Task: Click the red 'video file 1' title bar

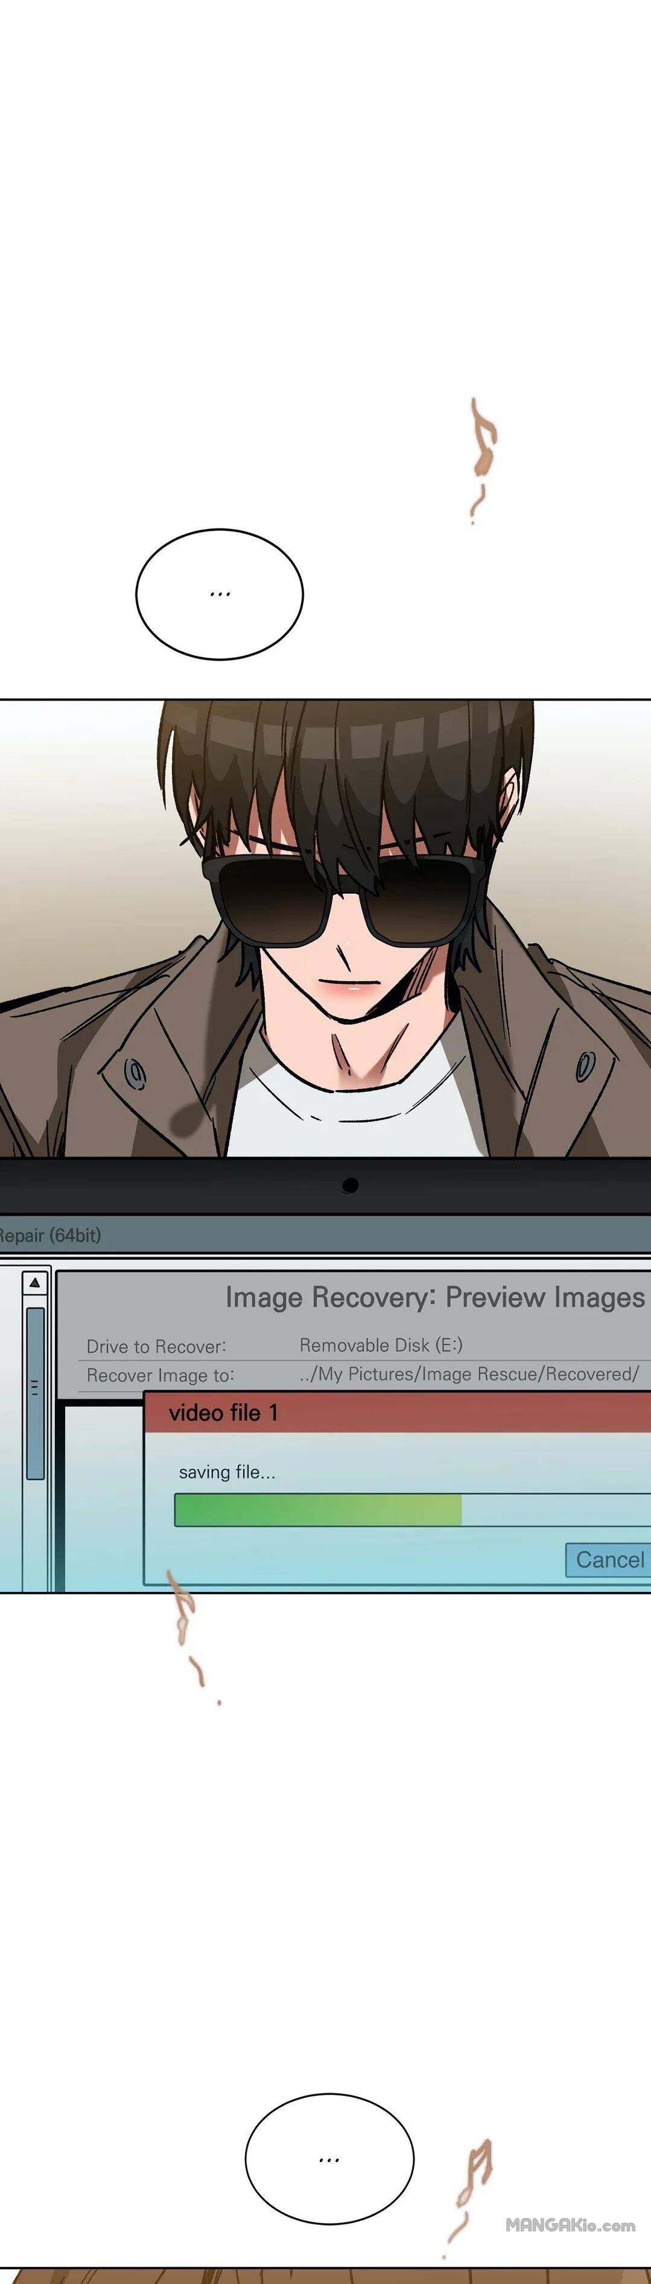Action: [x=399, y=1413]
